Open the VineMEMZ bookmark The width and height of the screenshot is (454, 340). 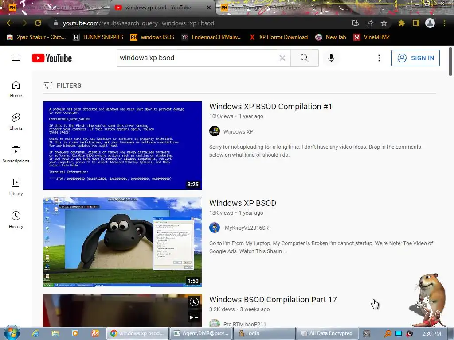point(372,37)
